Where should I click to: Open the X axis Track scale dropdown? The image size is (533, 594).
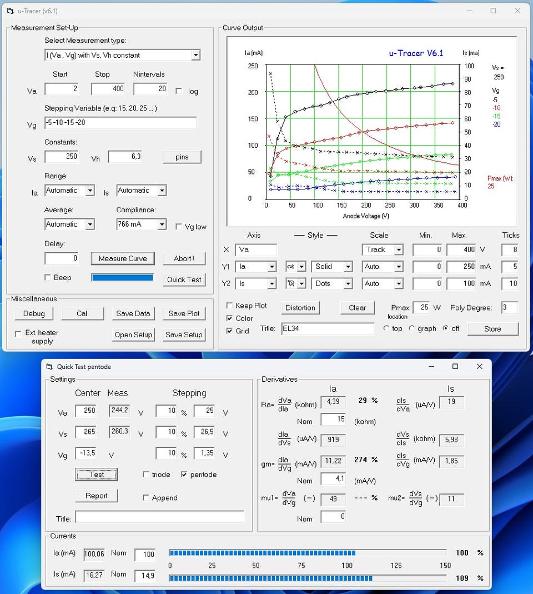tap(398, 250)
